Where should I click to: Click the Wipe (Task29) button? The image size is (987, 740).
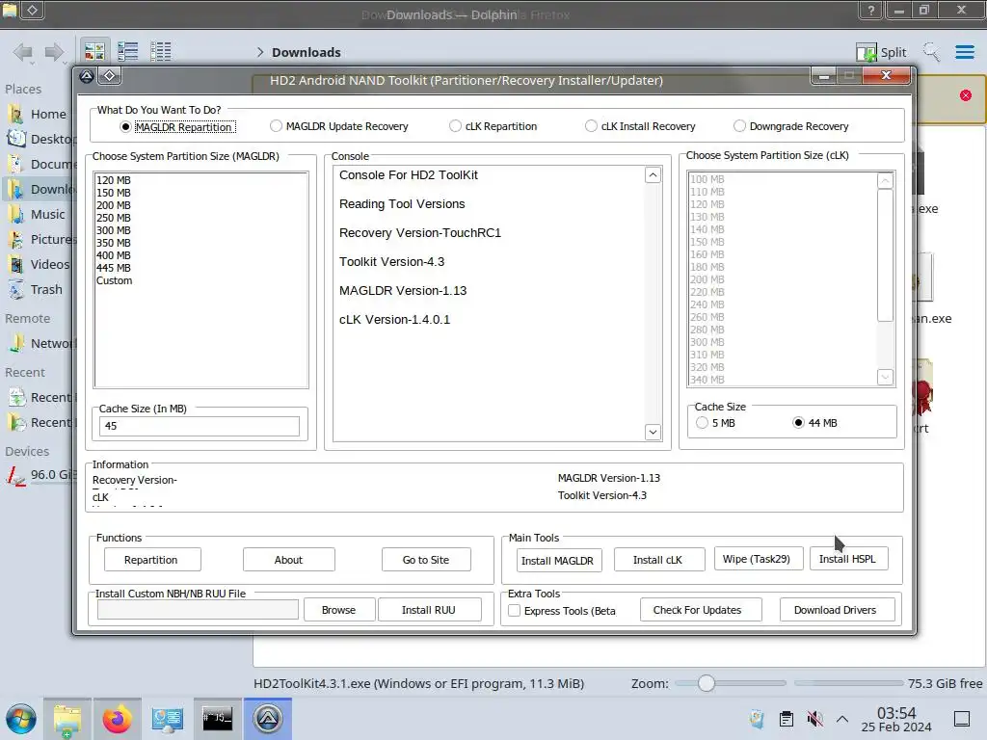pos(758,559)
